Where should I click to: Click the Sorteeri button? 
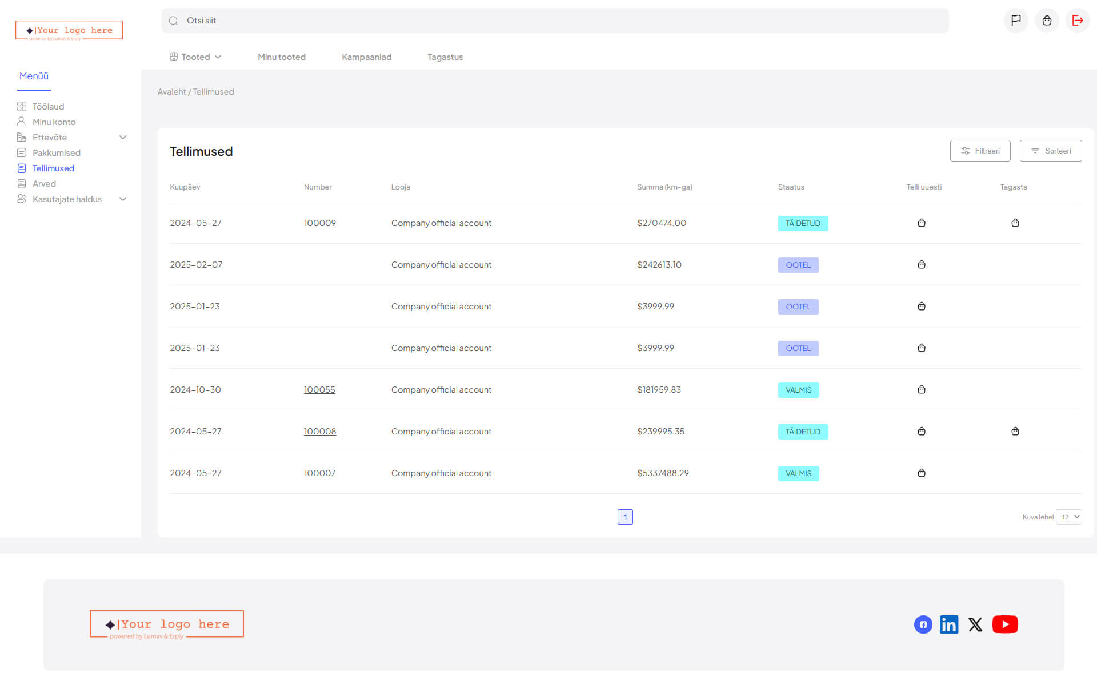(1050, 151)
